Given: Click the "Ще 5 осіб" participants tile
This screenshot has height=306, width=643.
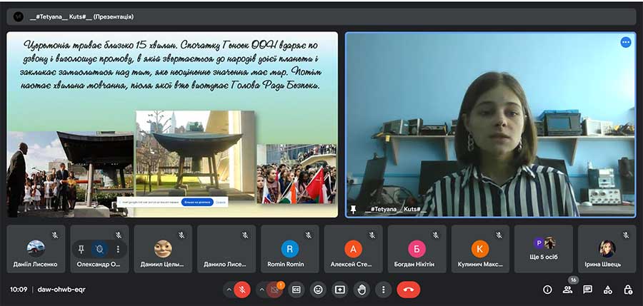Looking at the screenshot, I should point(544,249).
